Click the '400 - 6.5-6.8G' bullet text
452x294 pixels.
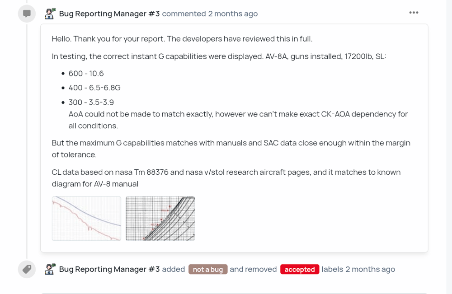pyautogui.click(x=94, y=88)
